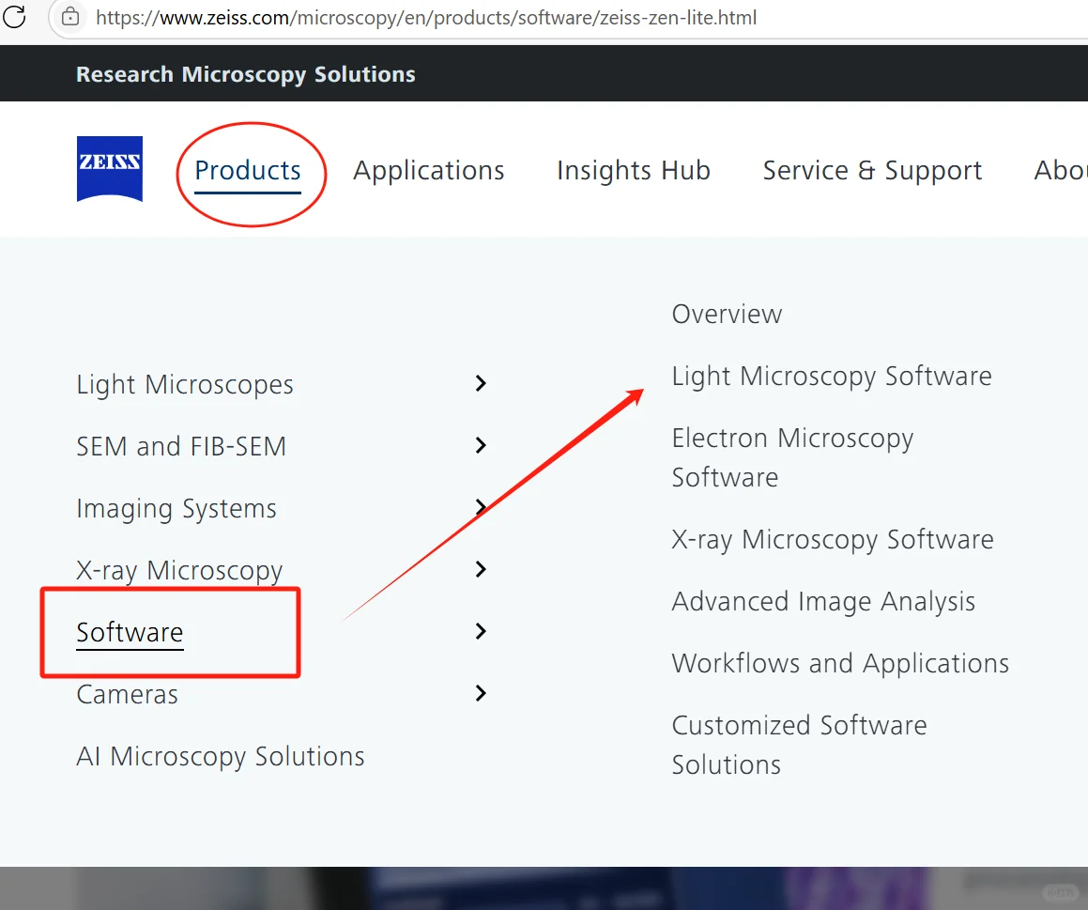Click the site security lock icon
Viewport: 1088px width, 910px height.
point(70,18)
